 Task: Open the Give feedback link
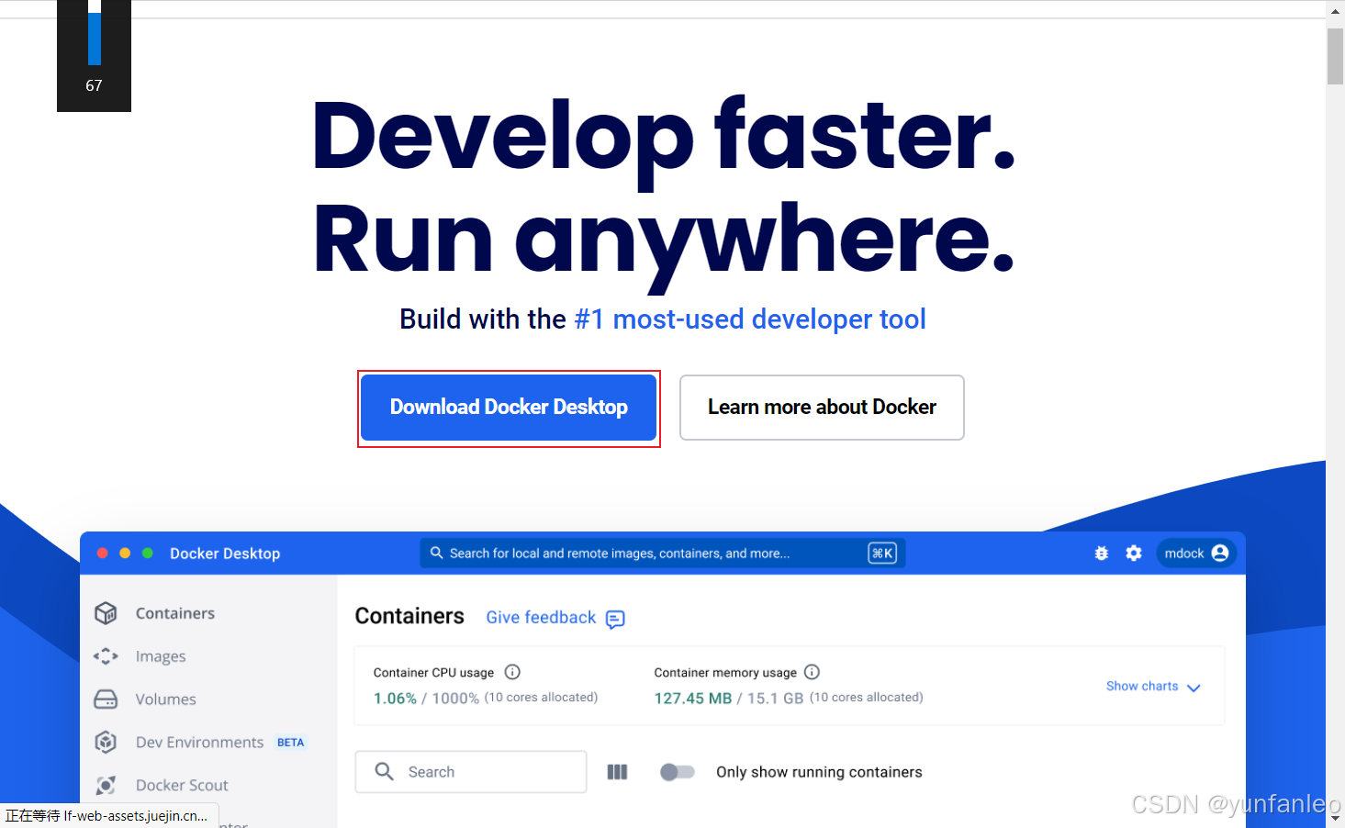point(541,618)
